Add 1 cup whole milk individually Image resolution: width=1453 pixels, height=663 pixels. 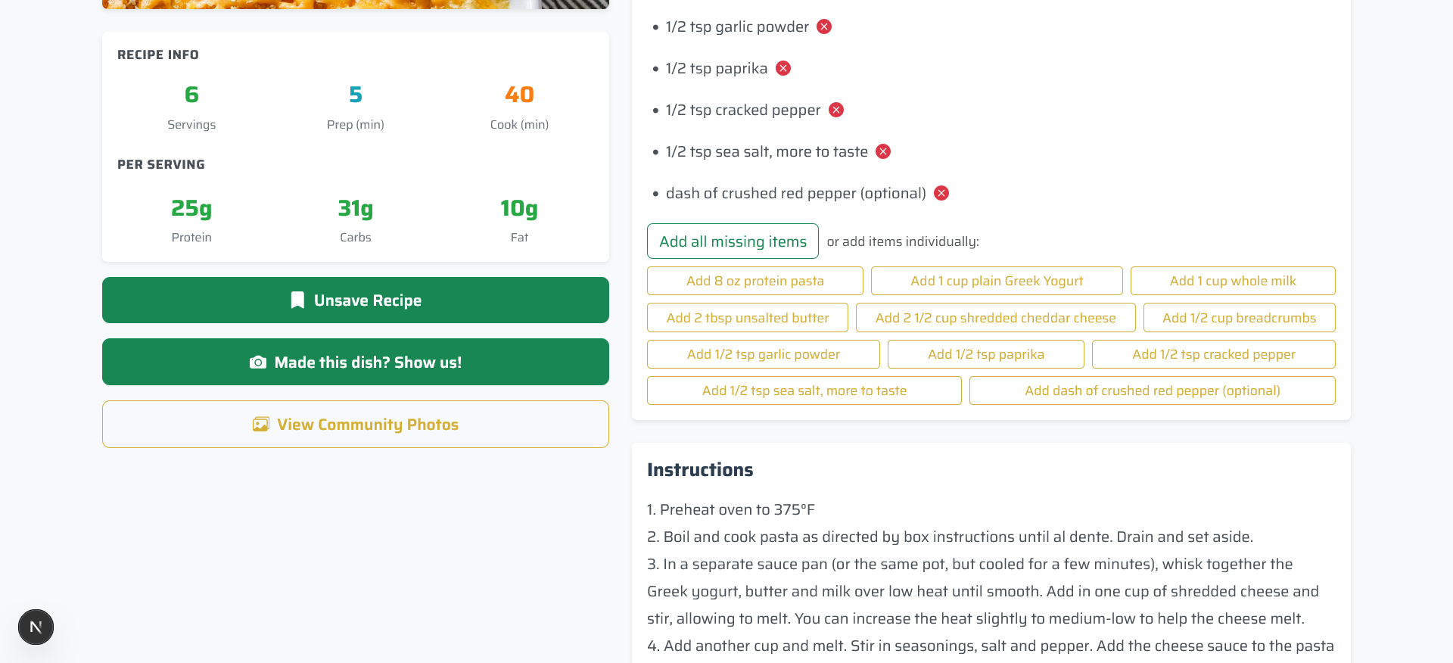(1233, 281)
